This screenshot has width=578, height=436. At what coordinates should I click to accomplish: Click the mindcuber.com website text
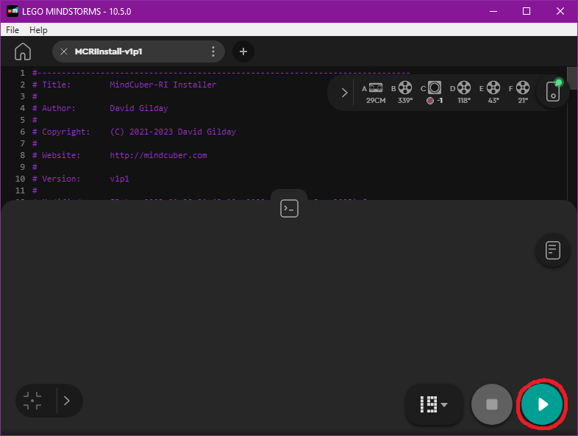pyautogui.click(x=158, y=155)
